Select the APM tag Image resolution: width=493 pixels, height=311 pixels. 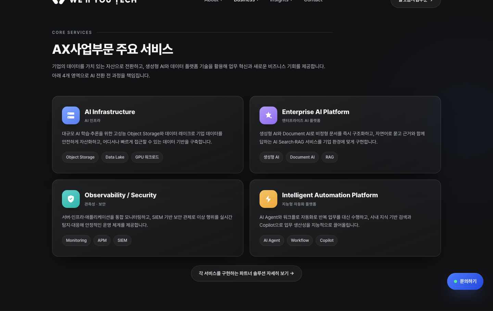(x=102, y=240)
